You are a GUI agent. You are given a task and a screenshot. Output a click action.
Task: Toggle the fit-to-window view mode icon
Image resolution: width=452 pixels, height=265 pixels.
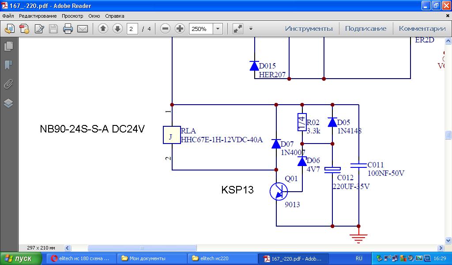[x=238, y=29]
